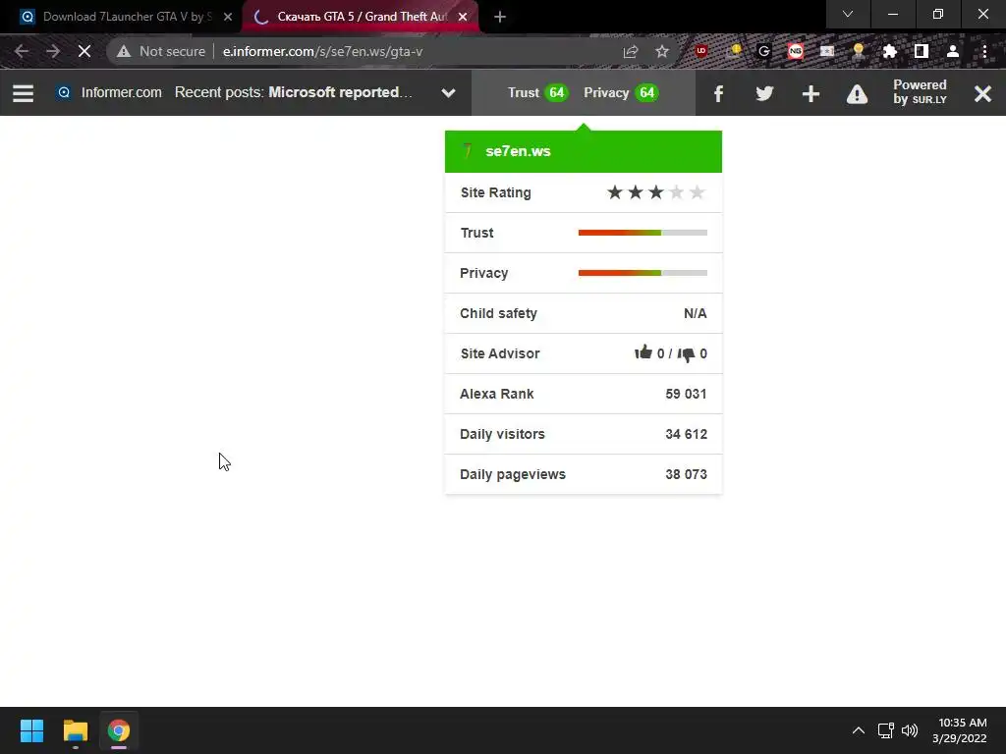Open the volume tray icon

(x=910, y=730)
